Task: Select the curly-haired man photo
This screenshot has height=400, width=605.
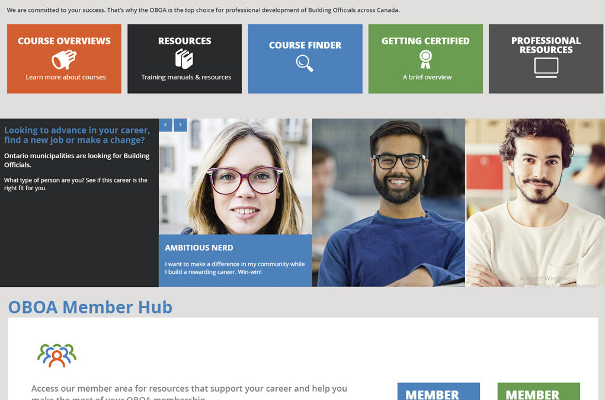Action: [534, 203]
